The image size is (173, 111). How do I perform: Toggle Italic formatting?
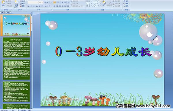(x=31, y=6)
